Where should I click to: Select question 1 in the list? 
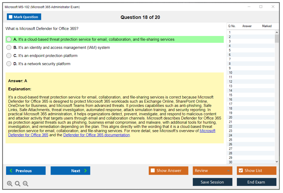point(251,32)
